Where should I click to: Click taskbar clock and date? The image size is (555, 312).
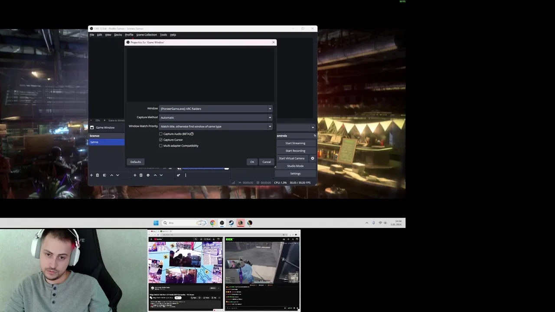[x=396, y=223]
